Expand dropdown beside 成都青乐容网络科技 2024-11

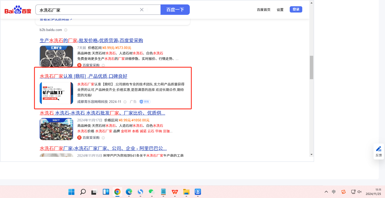click(x=125, y=102)
